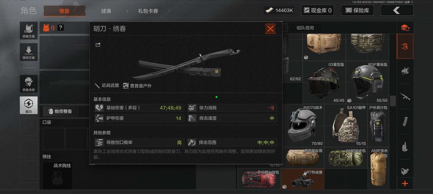433x194 pixels.
Task: Click the question mark help icon
Action: (61, 28)
